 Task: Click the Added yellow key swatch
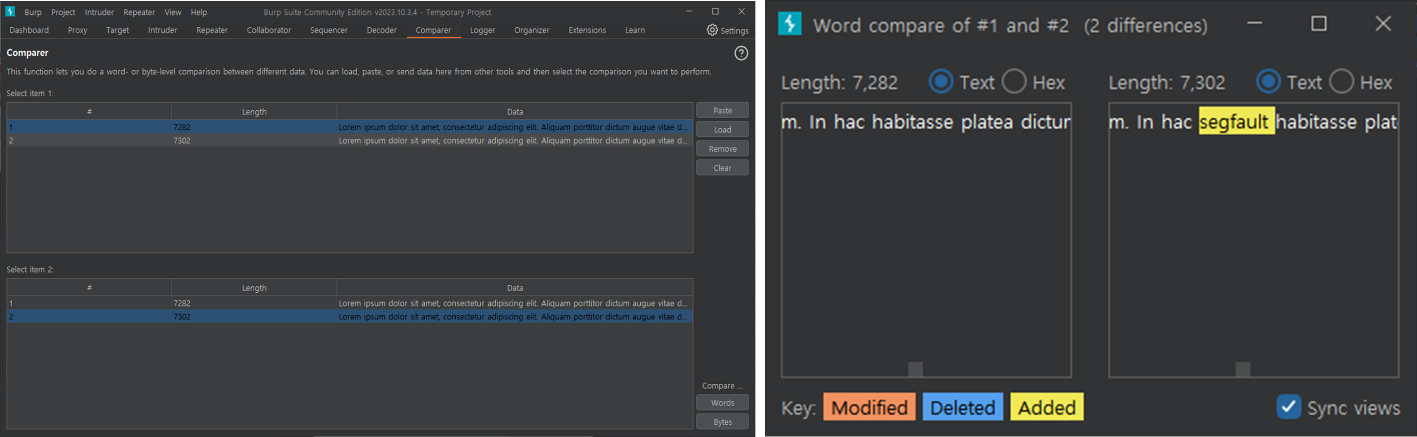1048,407
